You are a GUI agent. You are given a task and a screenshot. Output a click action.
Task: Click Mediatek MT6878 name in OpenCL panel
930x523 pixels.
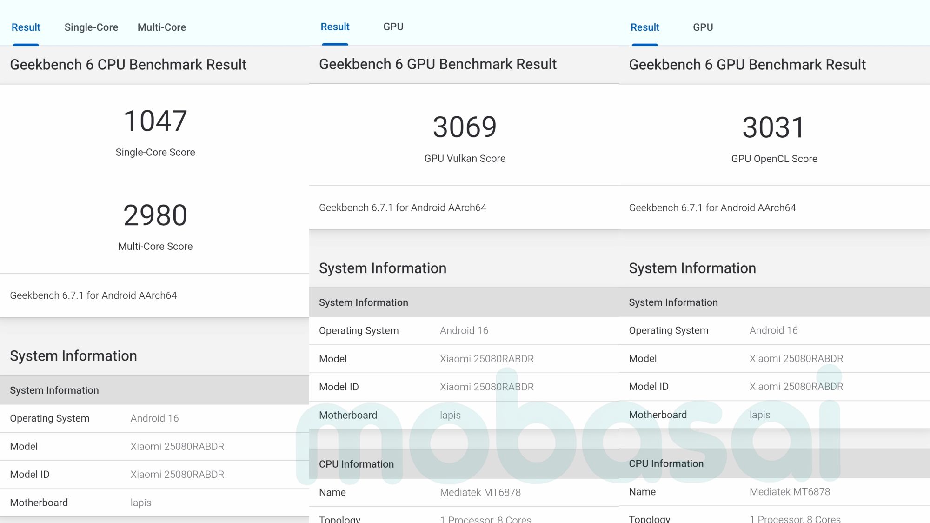(x=790, y=492)
